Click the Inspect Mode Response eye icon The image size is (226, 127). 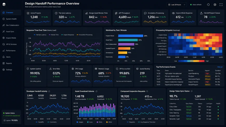173,13
